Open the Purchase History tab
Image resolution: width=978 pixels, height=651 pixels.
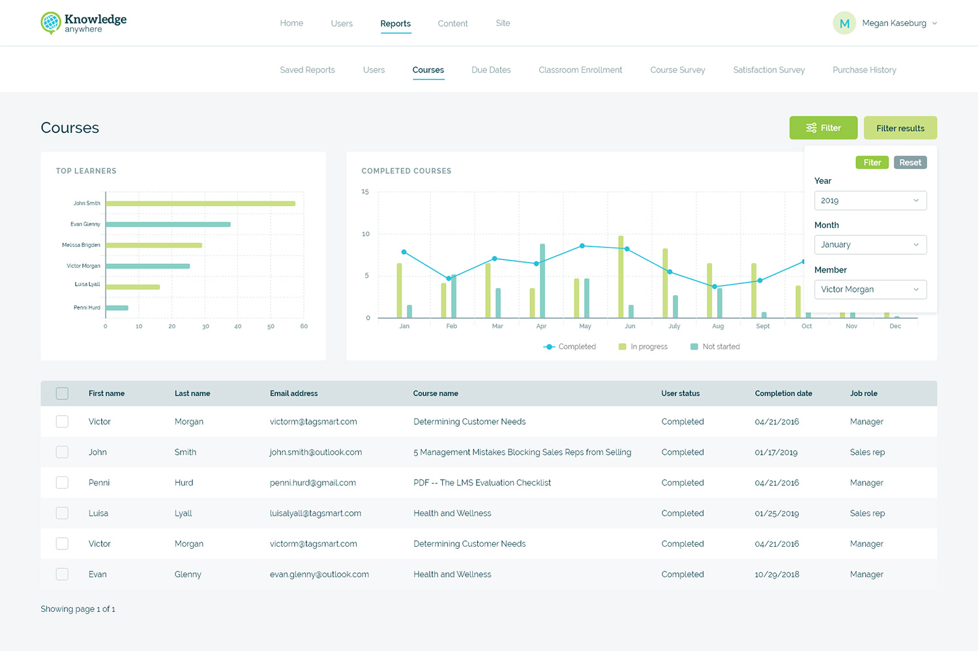tap(864, 70)
